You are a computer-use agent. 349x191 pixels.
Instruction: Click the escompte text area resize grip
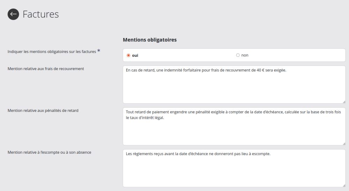[344, 185]
